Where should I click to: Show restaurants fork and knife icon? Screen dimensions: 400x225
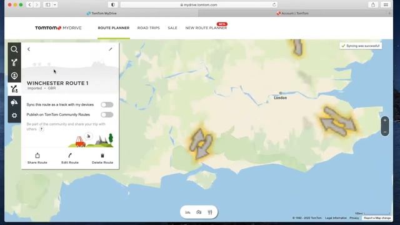210,212
